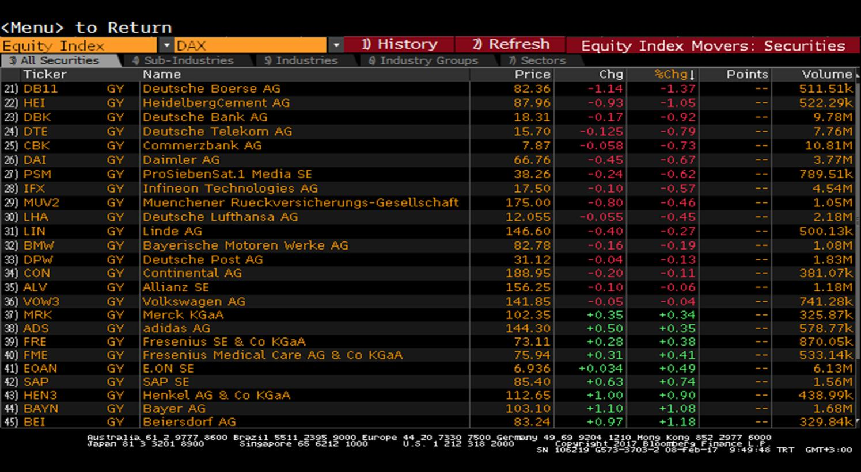Open the Equity Index dropdown arrow
Viewport: 861px width, 472px height.
tap(166, 45)
